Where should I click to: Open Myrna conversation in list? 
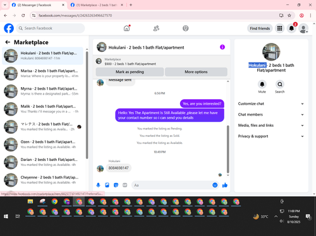tap(43, 91)
